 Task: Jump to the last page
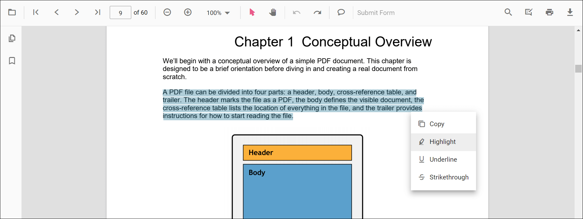coord(98,12)
